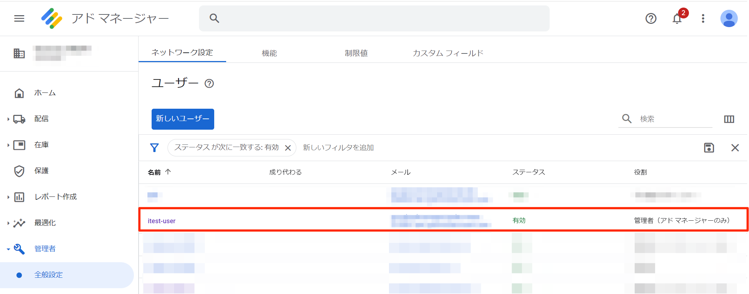Click the network building icon
This screenshot has width=749, height=294.
click(19, 53)
